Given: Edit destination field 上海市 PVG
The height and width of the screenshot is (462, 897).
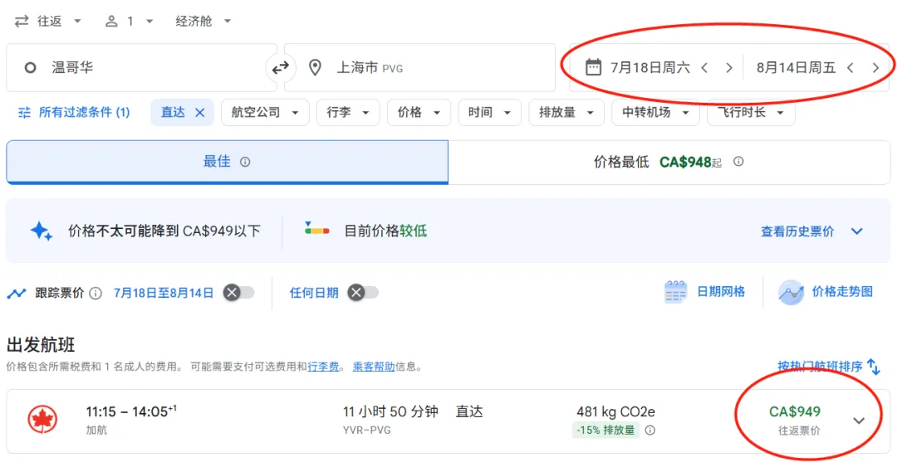Looking at the screenshot, I should 419,68.
